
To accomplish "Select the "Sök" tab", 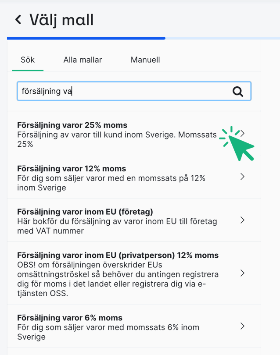I will coord(27,60).
